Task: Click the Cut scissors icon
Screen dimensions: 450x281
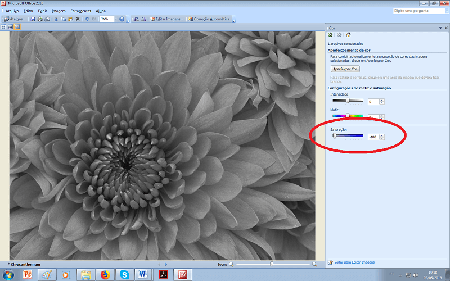Action: [56, 19]
